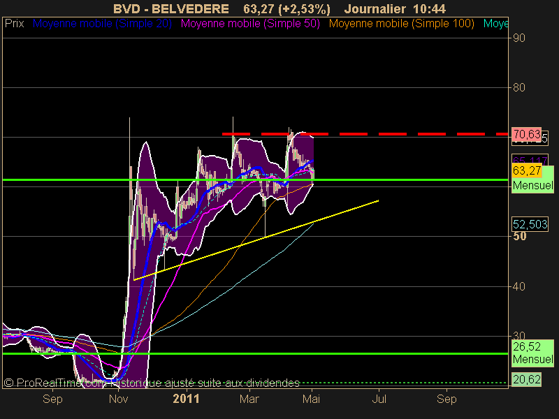Image resolution: width=559 pixels, height=419 pixels.
Task: Click the 10:44 time in the title
Action: pyautogui.click(x=429, y=9)
